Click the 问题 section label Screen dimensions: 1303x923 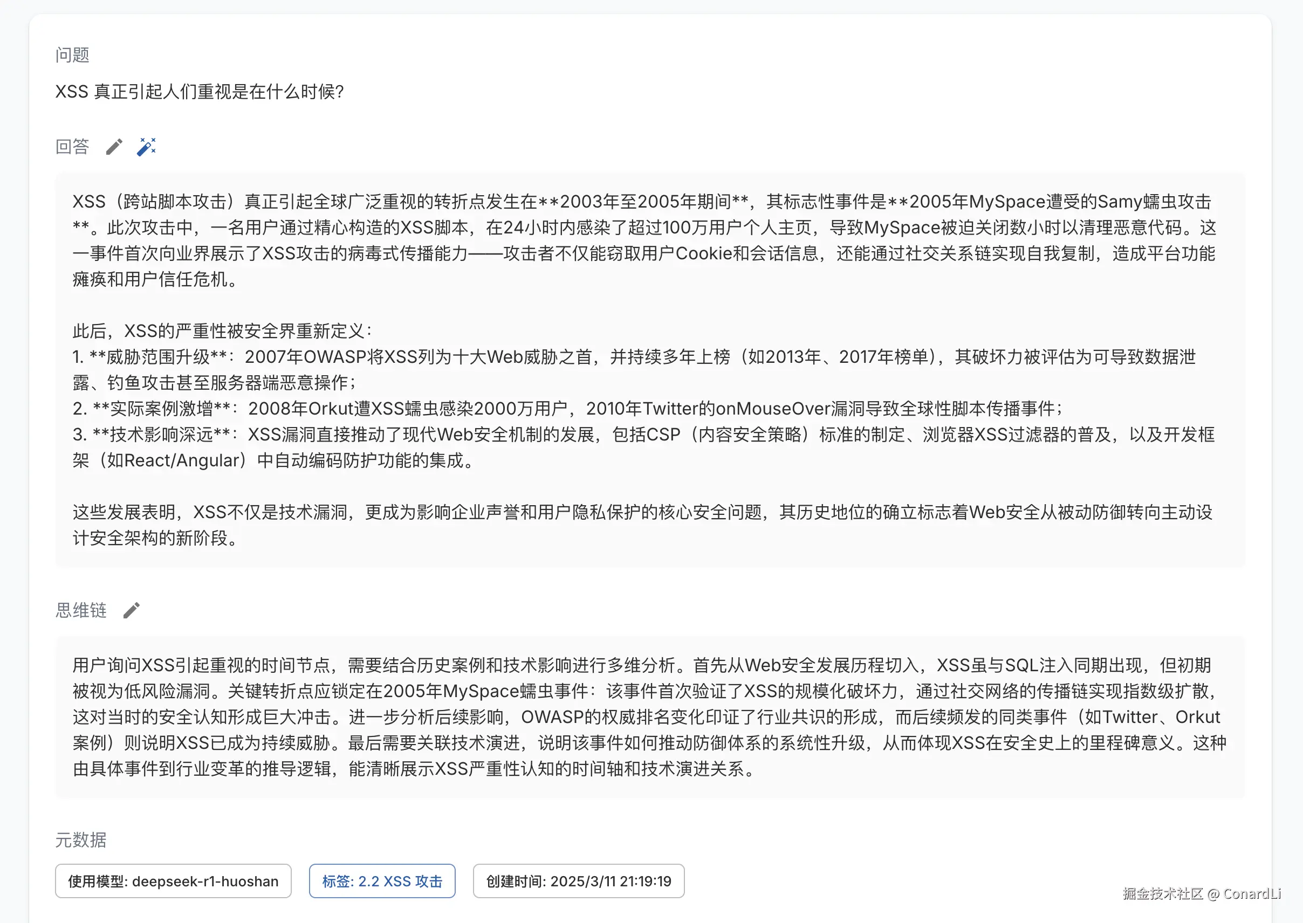(x=72, y=55)
